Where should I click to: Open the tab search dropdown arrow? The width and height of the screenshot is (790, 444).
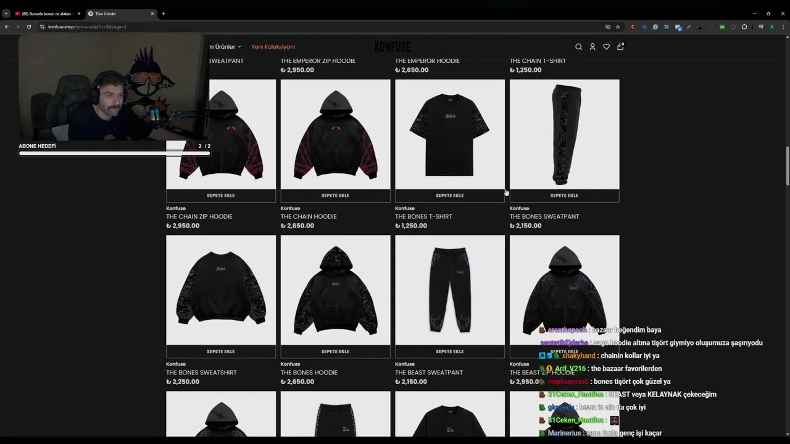[6, 14]
